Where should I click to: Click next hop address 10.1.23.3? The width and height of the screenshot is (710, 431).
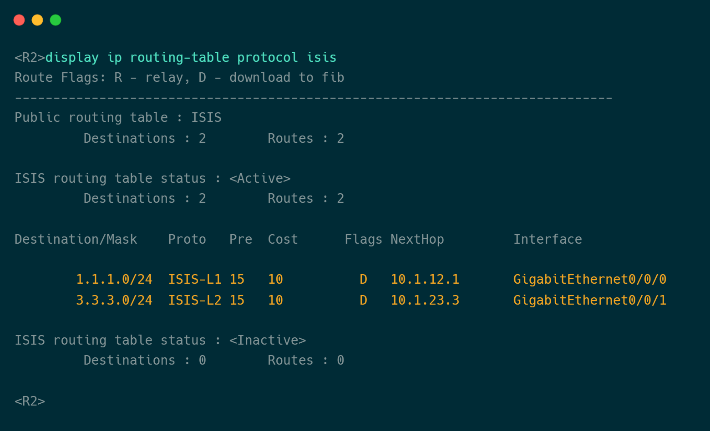(425, 300)
